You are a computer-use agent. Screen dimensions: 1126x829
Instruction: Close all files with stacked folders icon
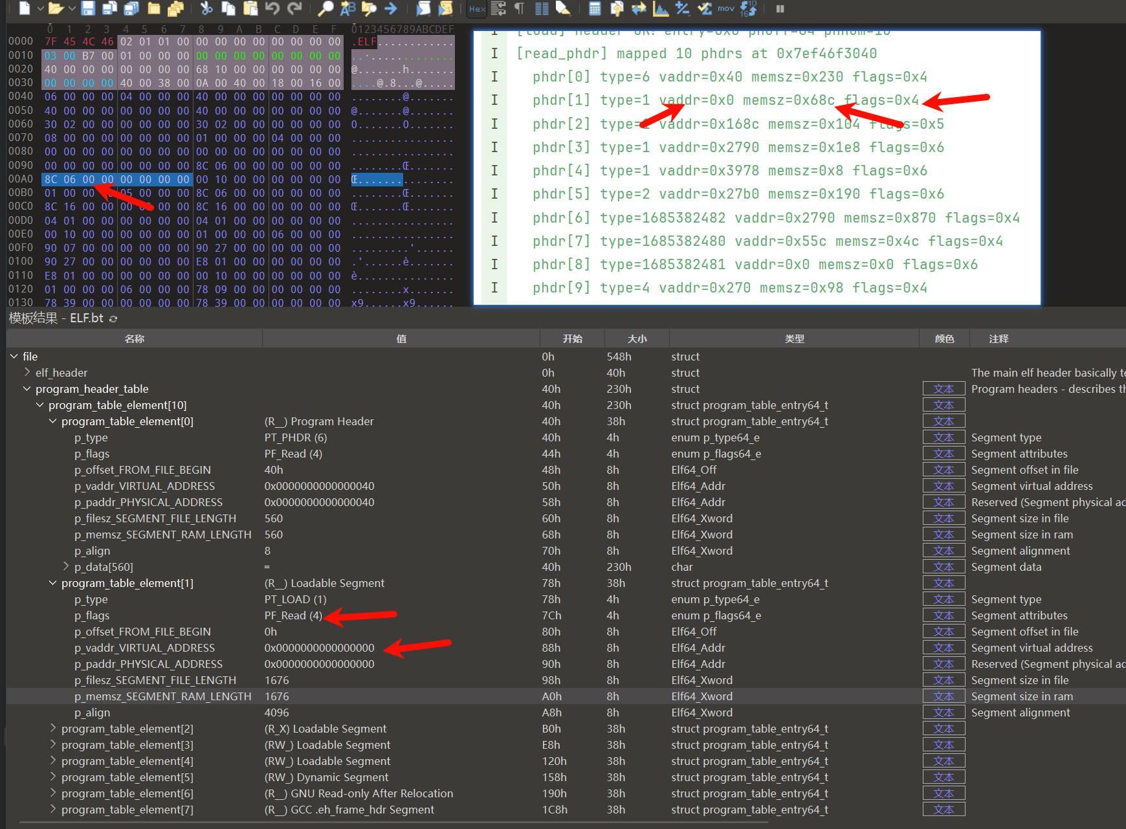pyautogui.click(x=175, y=8)
